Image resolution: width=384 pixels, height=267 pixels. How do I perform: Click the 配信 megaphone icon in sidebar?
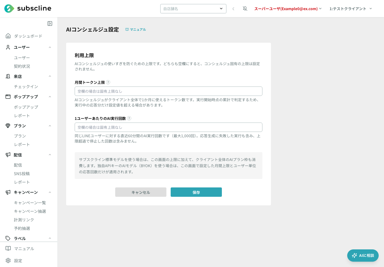(8, 155)
